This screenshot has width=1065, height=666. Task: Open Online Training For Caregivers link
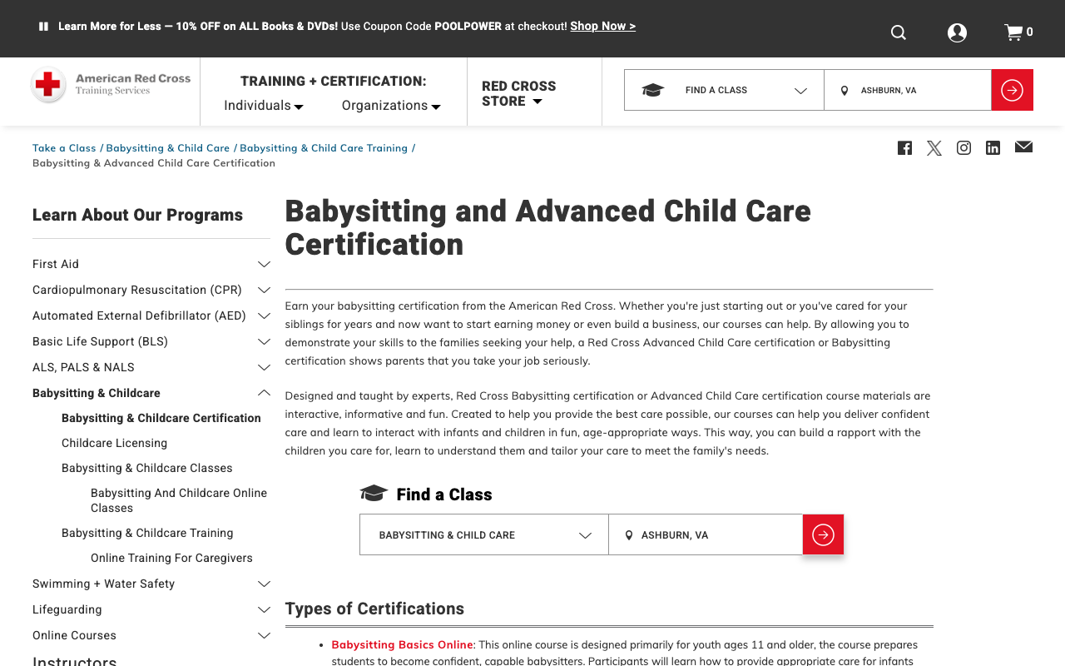(x=171, y=558)
